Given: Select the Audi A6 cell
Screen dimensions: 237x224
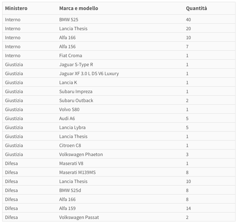Looking at the screenshot, I should pyautogui.click(x=67, y=118).
